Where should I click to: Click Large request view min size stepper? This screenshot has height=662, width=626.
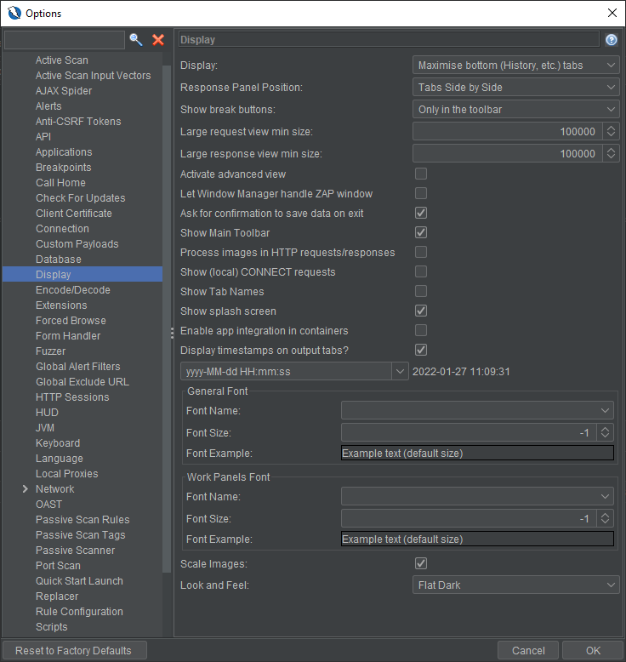[x=611, y=131]
